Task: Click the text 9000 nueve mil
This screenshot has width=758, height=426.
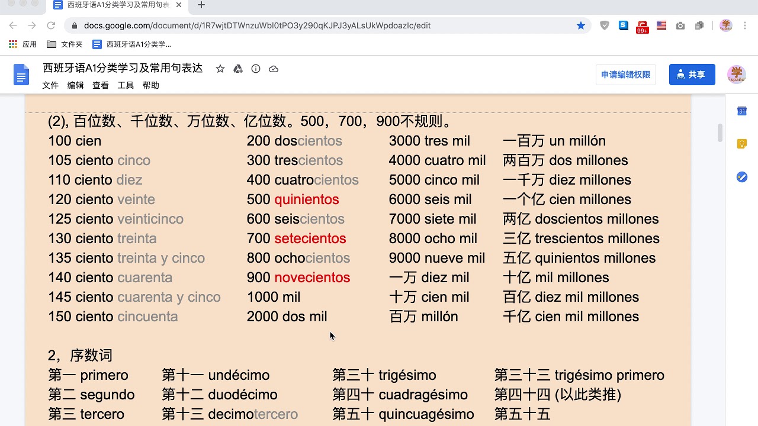Action: 437,258
